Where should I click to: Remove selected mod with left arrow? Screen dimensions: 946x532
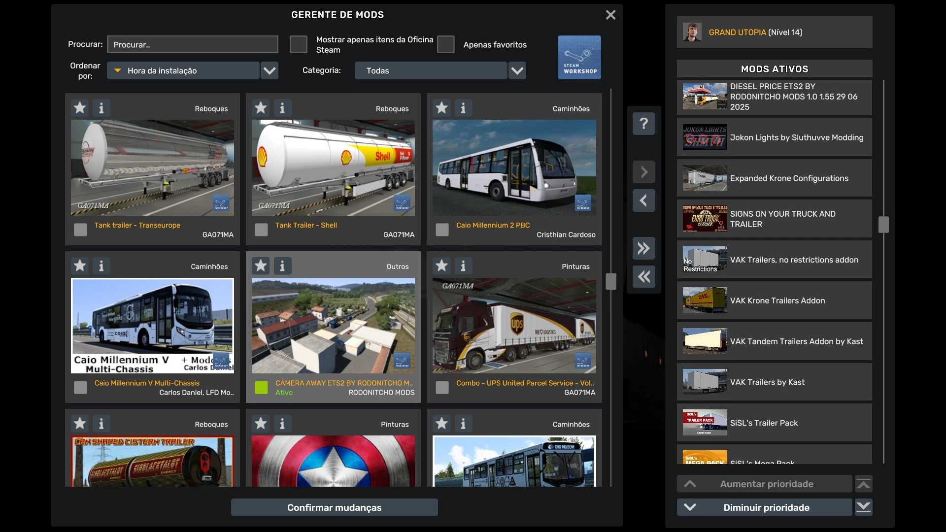pyautogui.click(x=643, y=200)
